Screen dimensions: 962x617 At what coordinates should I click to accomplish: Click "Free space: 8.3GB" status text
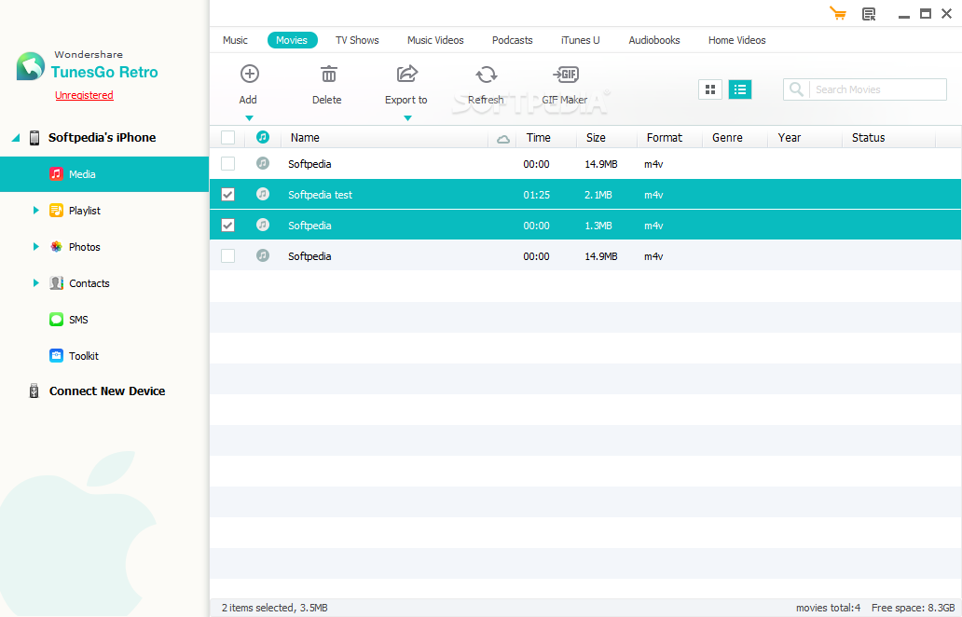[913, 608]
